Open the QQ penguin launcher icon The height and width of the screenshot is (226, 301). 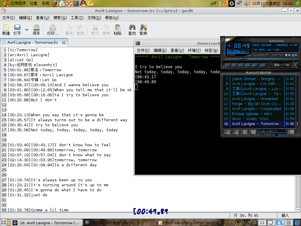coord(83,3)
